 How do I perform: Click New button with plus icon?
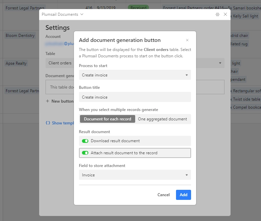click(x=60, y=101)
